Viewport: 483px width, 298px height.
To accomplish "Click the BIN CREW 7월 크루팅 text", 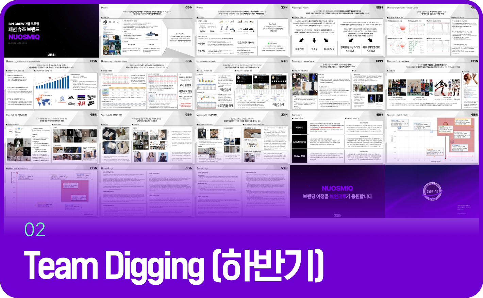I will point(24,24).
